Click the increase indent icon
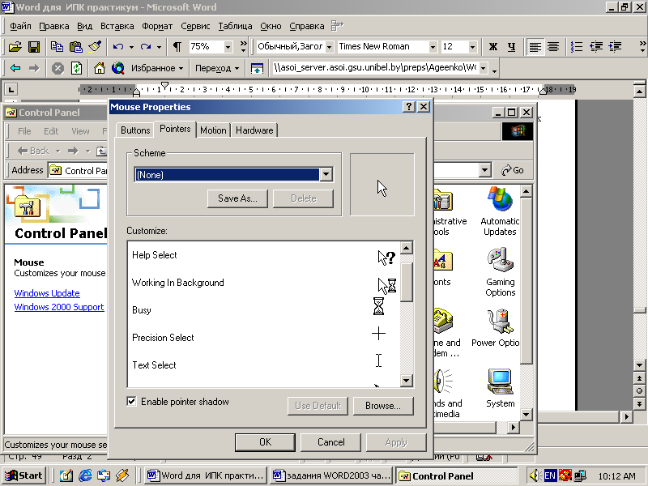The height and width of the screenshot is (486, 648). pyautogui.click(x=615, y=47)
